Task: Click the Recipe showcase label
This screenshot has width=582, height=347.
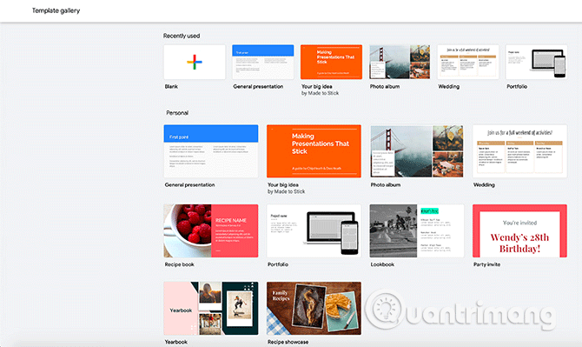Action: pyautogui.click(x=288, y=342)
